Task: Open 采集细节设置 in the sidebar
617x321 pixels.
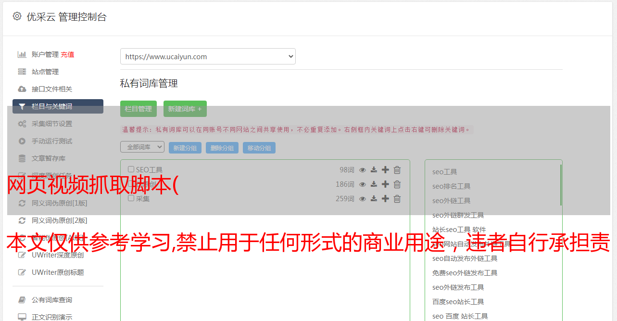Action: click(x=52, y=124)
